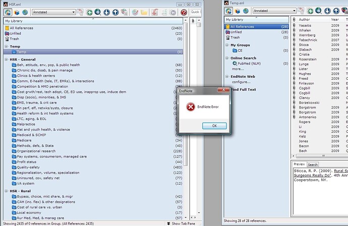The width and height of the screenshot is (348, 226).
Task: Select Unfiled in HSR library
Action: [x=93, y=33]
